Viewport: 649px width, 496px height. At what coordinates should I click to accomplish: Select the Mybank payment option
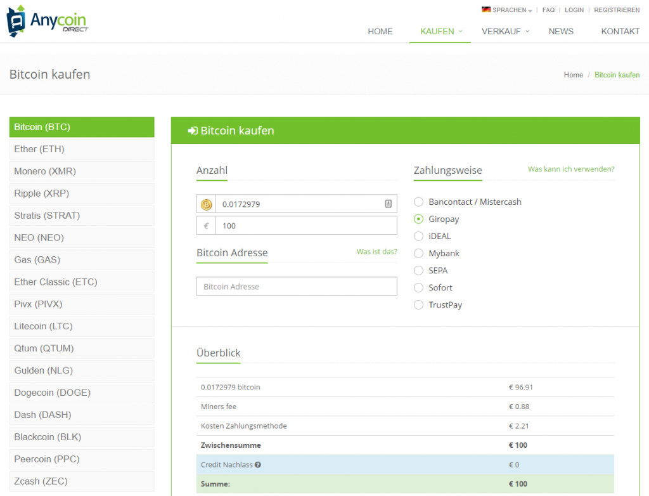click(418, 253)
